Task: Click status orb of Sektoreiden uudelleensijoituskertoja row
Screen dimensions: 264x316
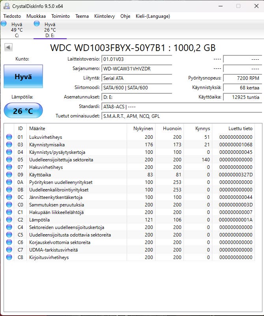Action: point(9,227)
